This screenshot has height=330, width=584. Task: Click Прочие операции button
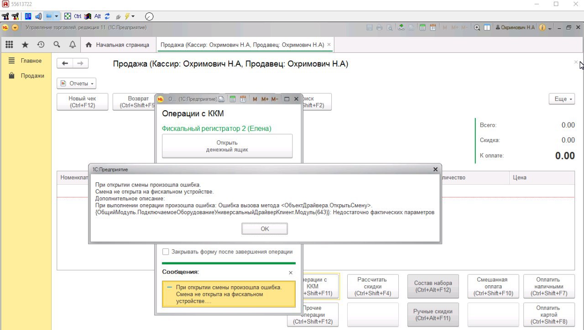tap(313, 315)
